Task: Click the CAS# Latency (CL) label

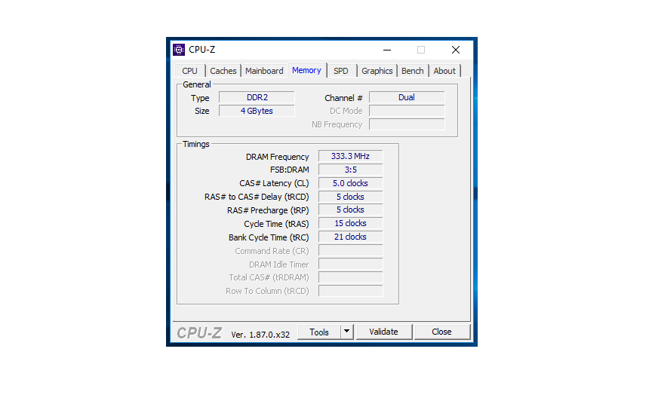Action: 274,184
